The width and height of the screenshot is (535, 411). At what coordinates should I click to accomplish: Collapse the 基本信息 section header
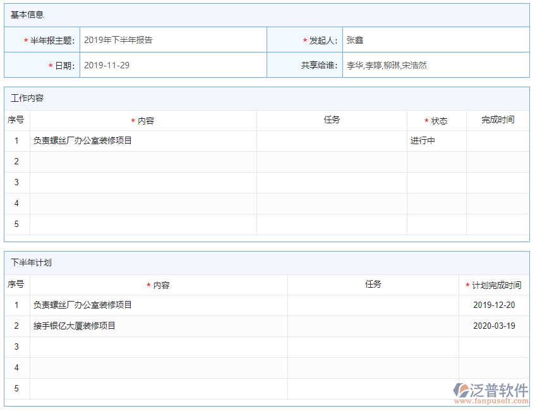pos(25,14)
